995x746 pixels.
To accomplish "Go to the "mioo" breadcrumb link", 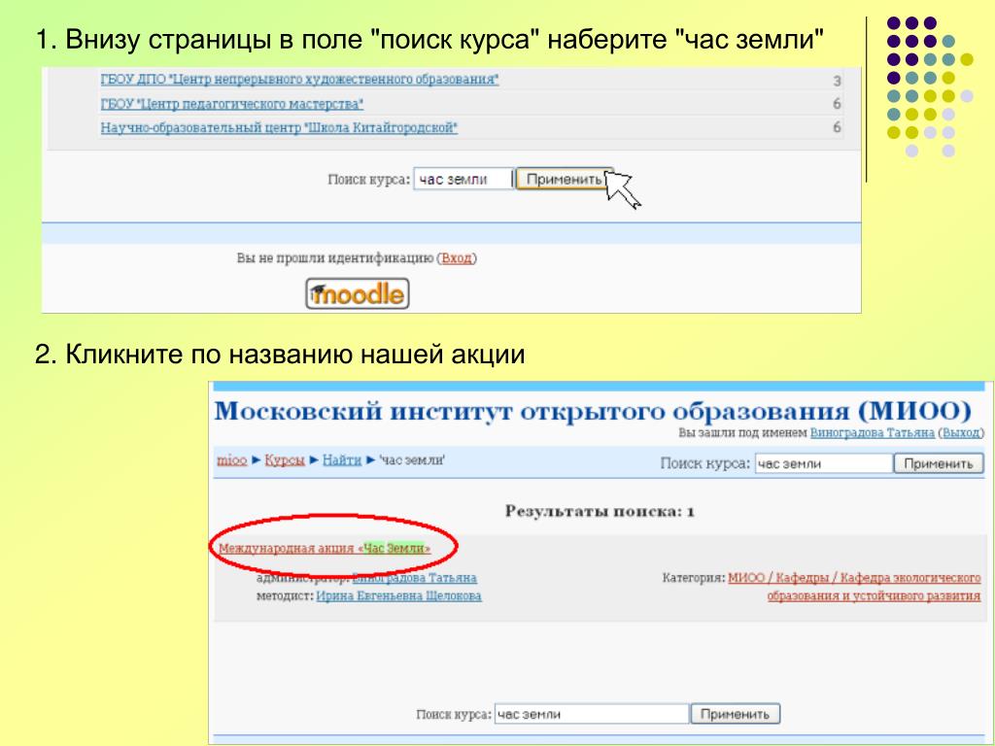I will [231, 459].
